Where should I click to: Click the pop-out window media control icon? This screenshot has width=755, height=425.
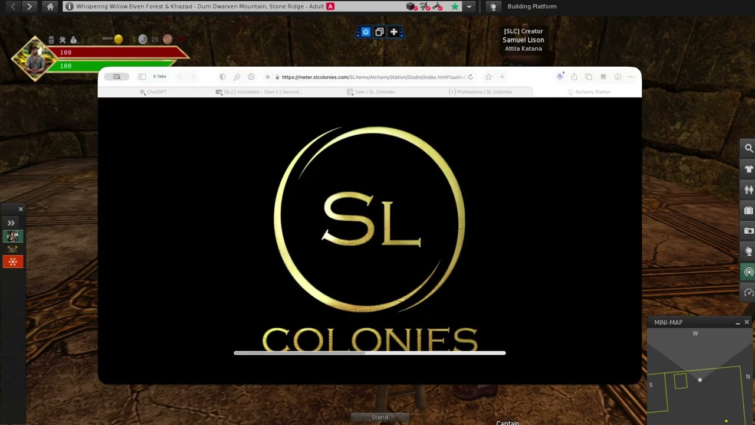[379, 32]
